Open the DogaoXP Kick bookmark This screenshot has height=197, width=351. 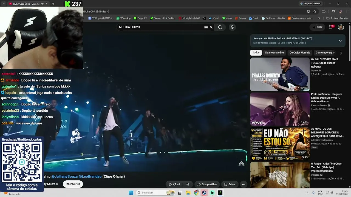coord(140,18)
